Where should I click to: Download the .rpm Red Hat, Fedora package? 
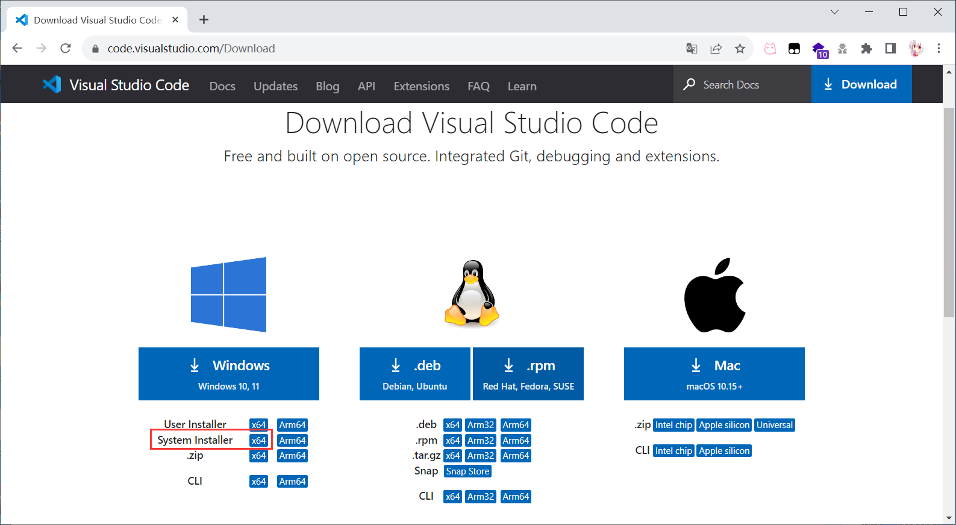coord(528,374)
